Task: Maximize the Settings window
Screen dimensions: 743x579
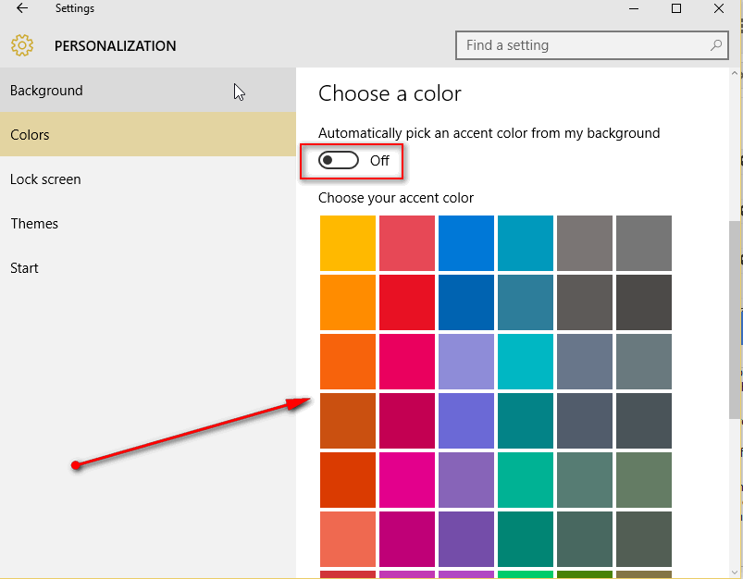Action: (x=676, y=8)
